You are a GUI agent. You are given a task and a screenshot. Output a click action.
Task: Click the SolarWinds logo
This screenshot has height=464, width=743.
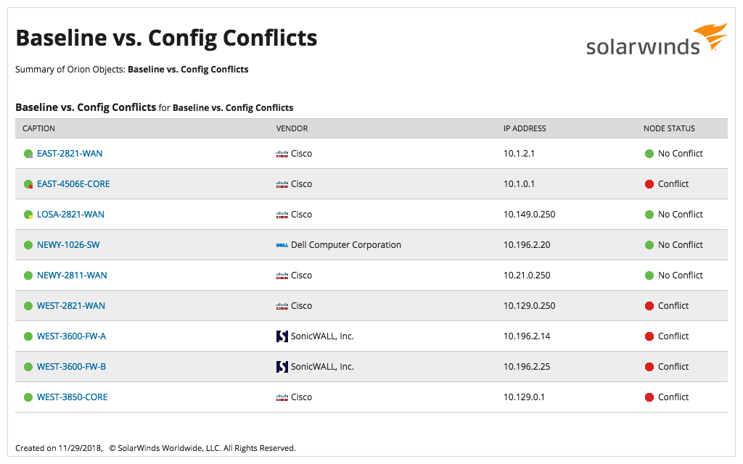pos(656,41)
